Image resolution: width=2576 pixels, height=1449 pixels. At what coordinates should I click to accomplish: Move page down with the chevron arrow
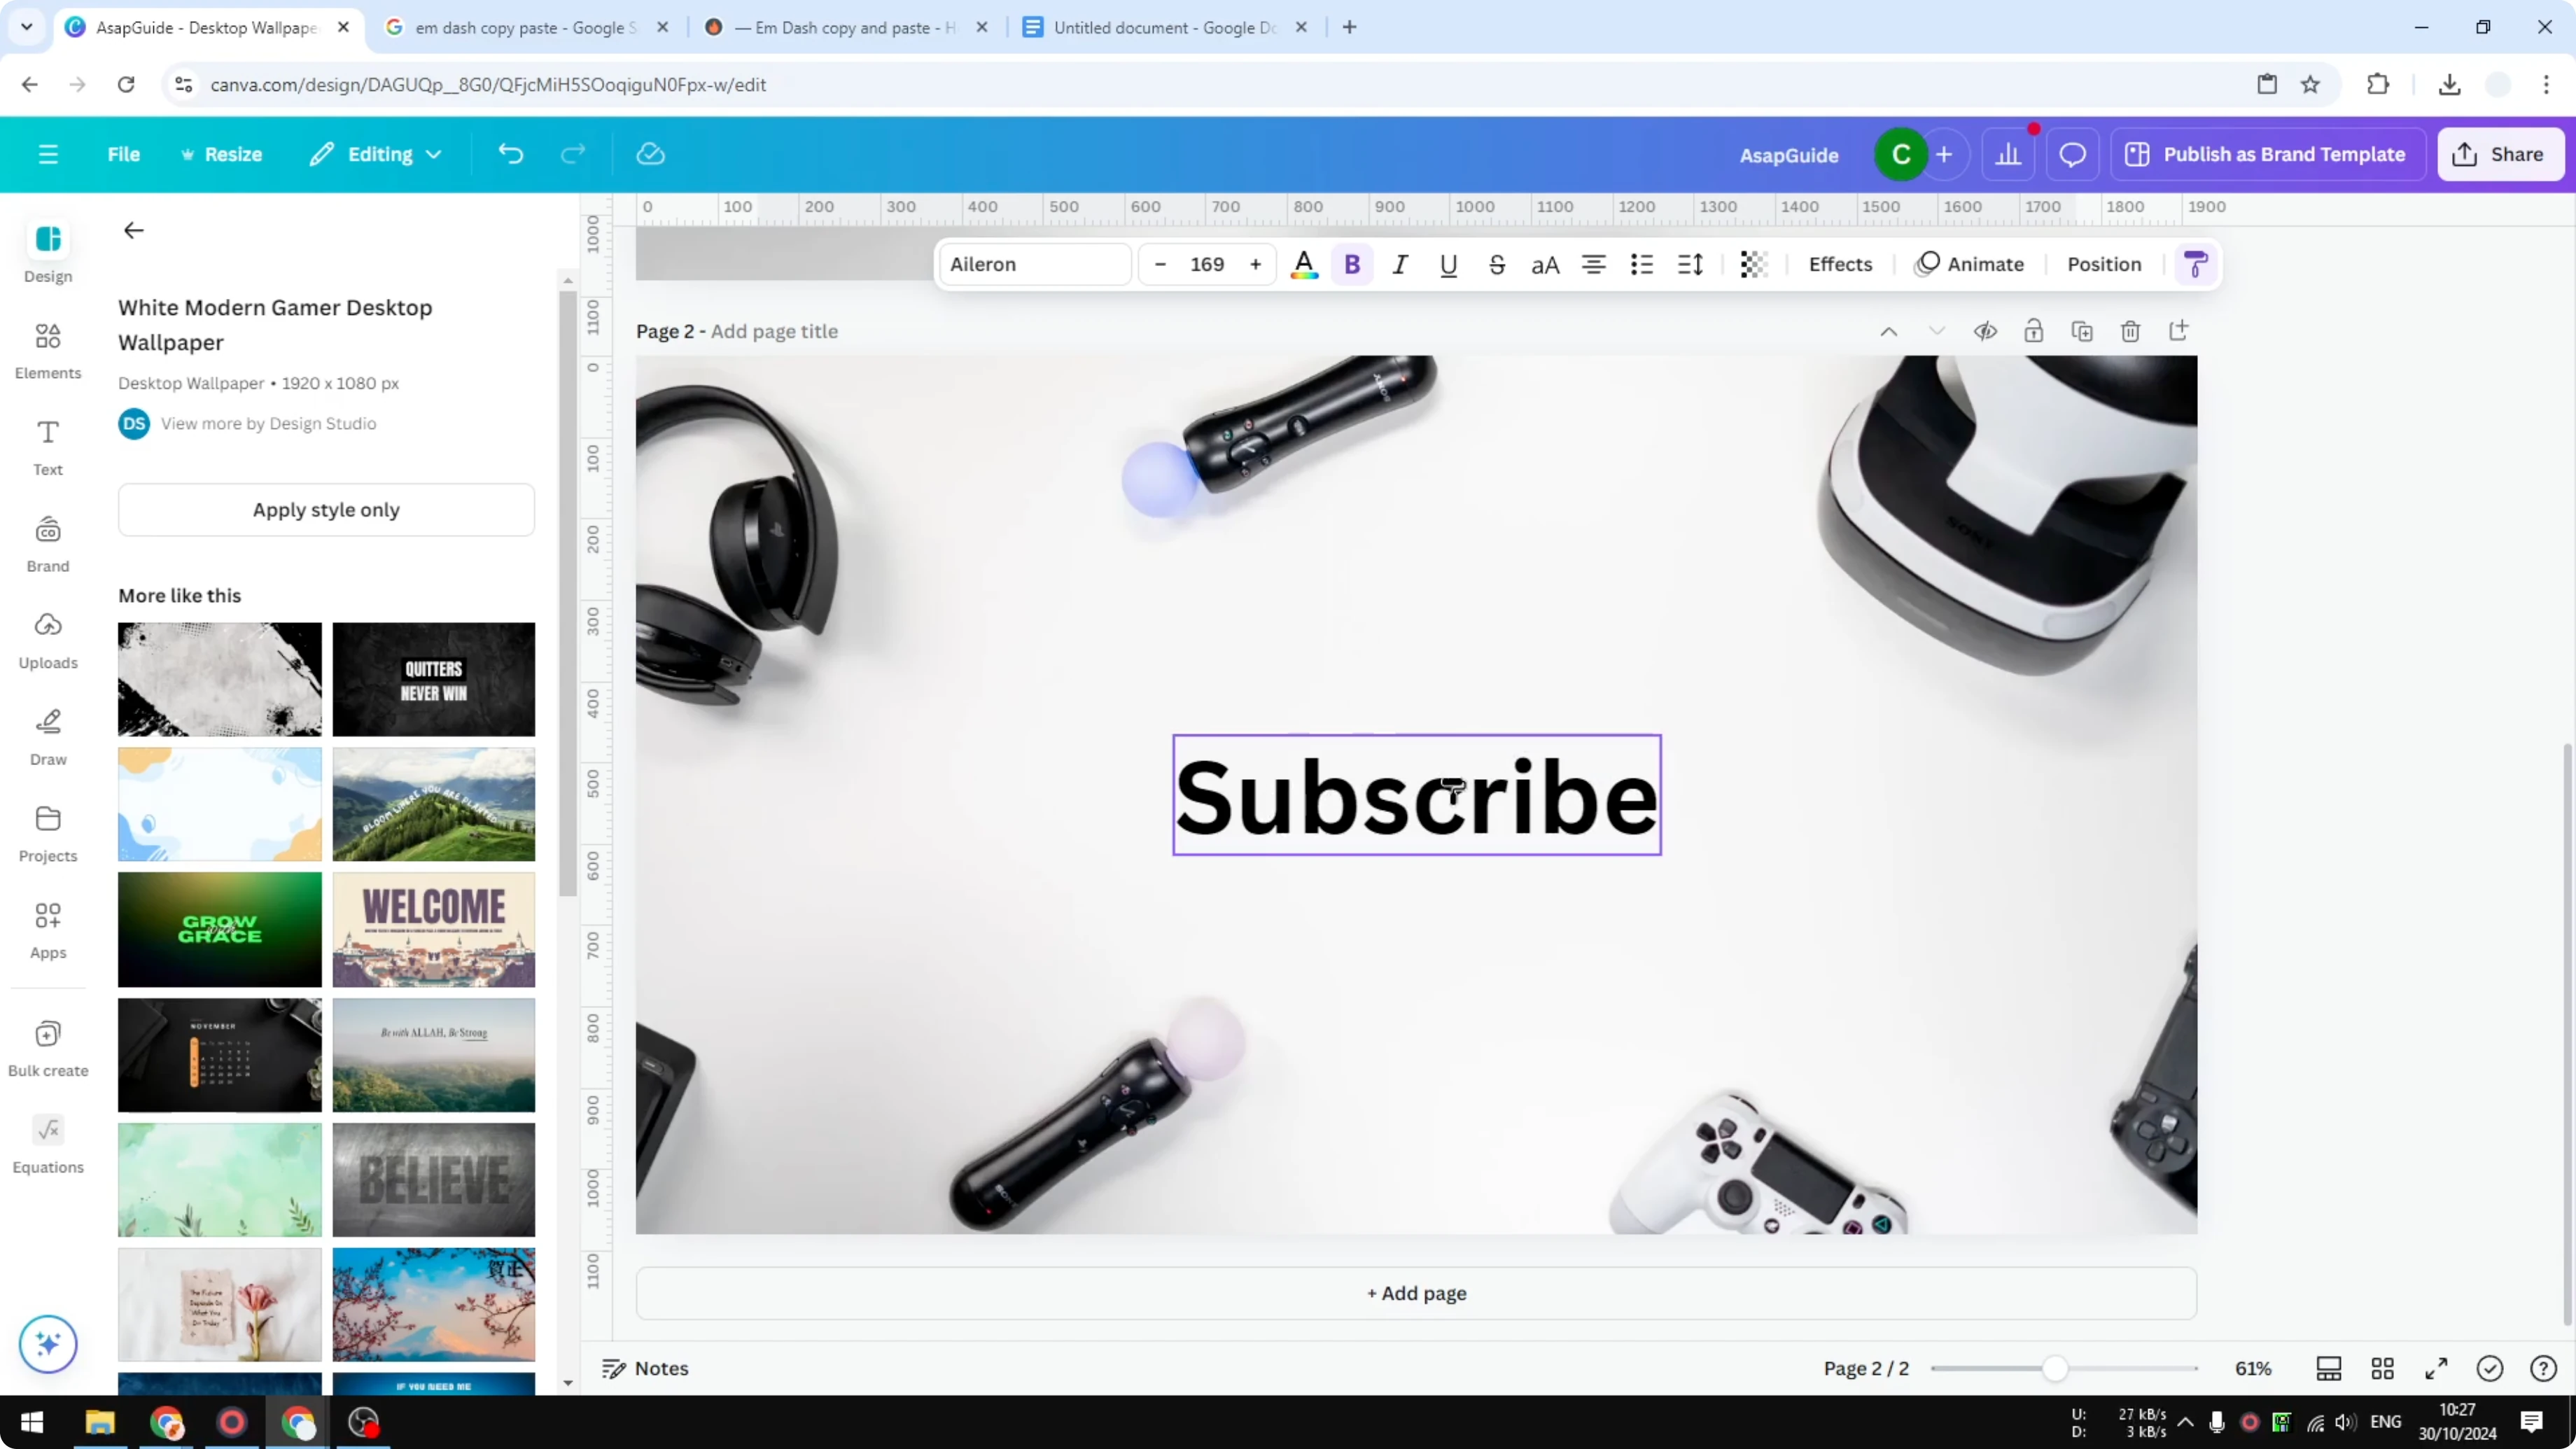point(1937,330)
